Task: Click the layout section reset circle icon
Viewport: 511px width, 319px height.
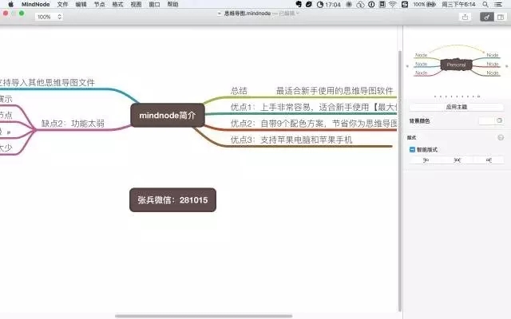Action: coord(501,137)
